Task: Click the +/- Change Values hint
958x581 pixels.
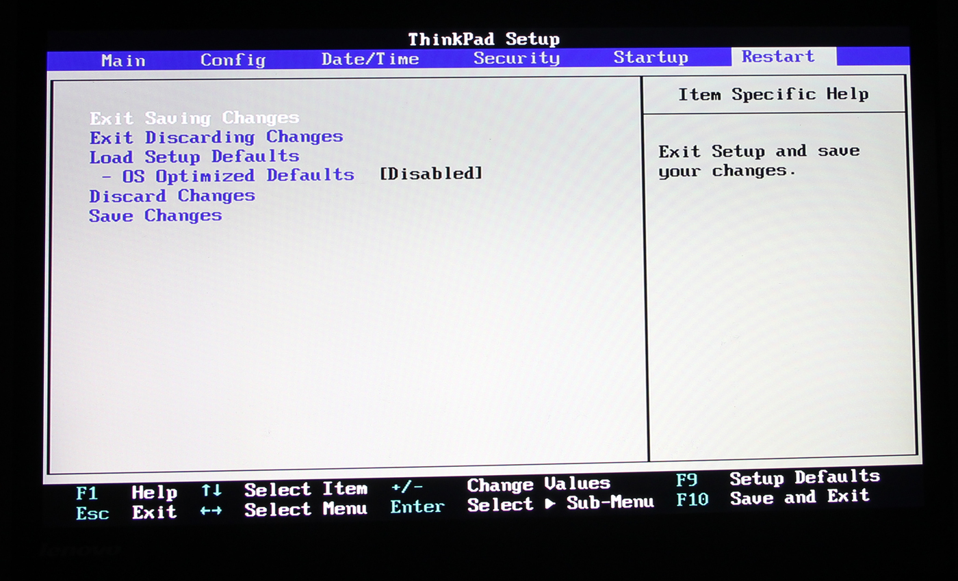Action: pyautogui.click(x=500, y=486)
